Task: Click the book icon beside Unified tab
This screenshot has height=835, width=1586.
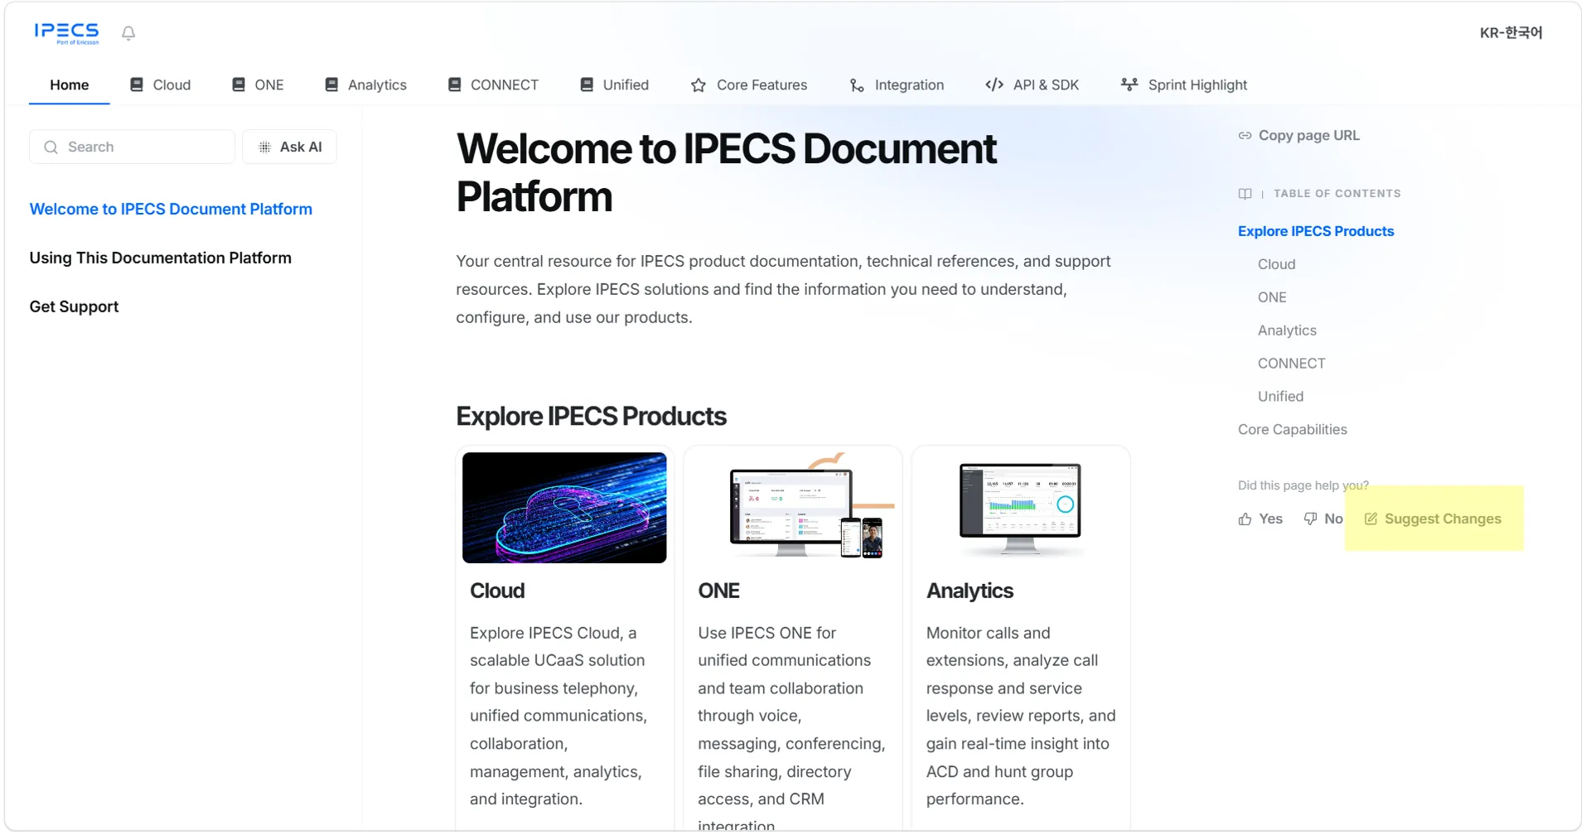Action: (x=587, y=84)
